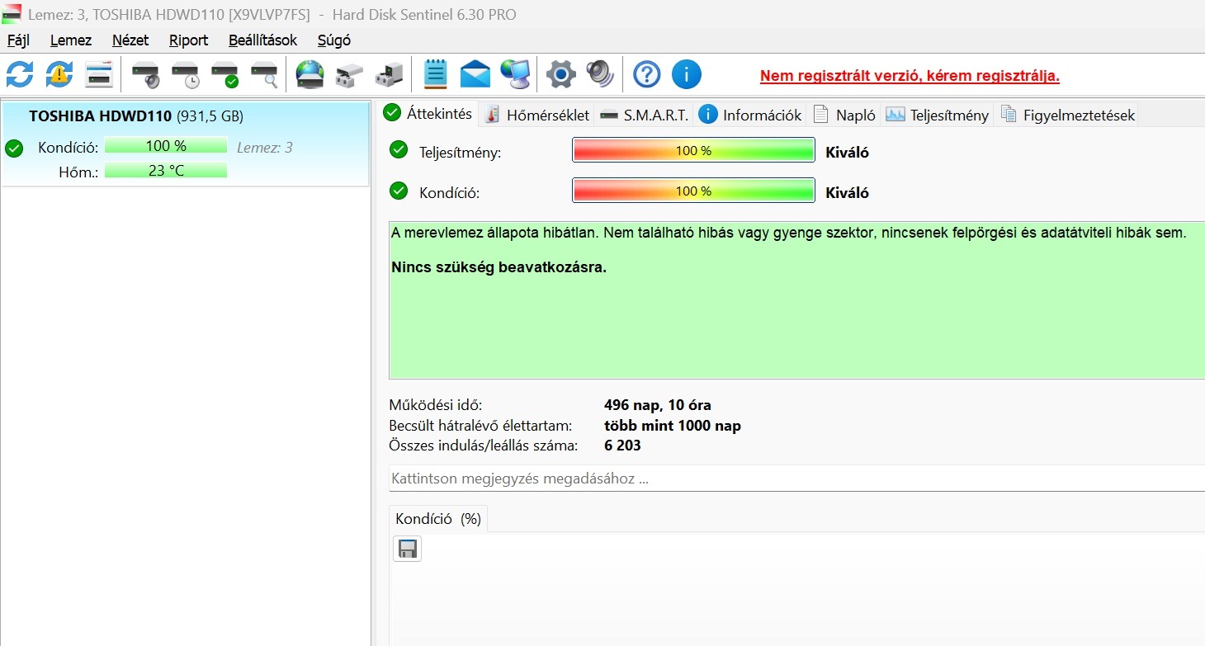Select the Áttekintés tab
This screenshot has height=646, width=1205.
(x=428, y=114)
